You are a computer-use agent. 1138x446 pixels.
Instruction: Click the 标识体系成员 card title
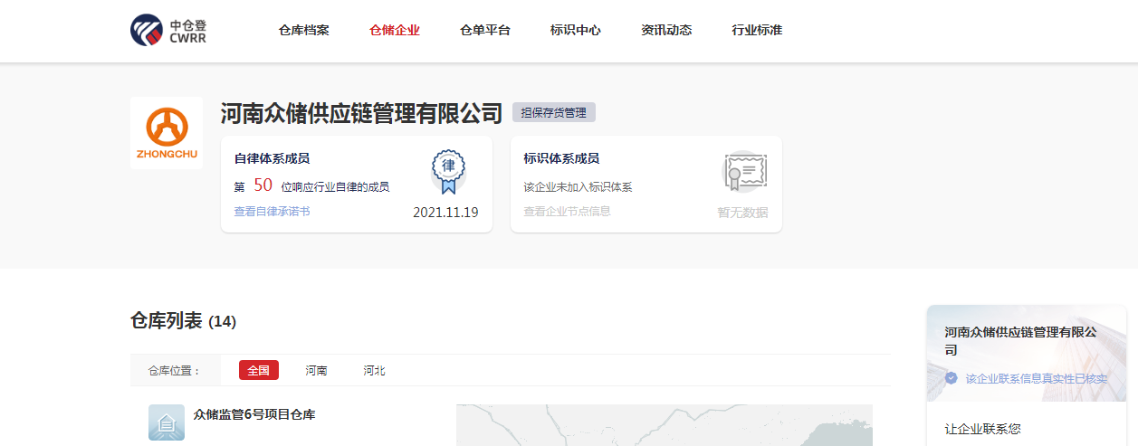point(561,158)
